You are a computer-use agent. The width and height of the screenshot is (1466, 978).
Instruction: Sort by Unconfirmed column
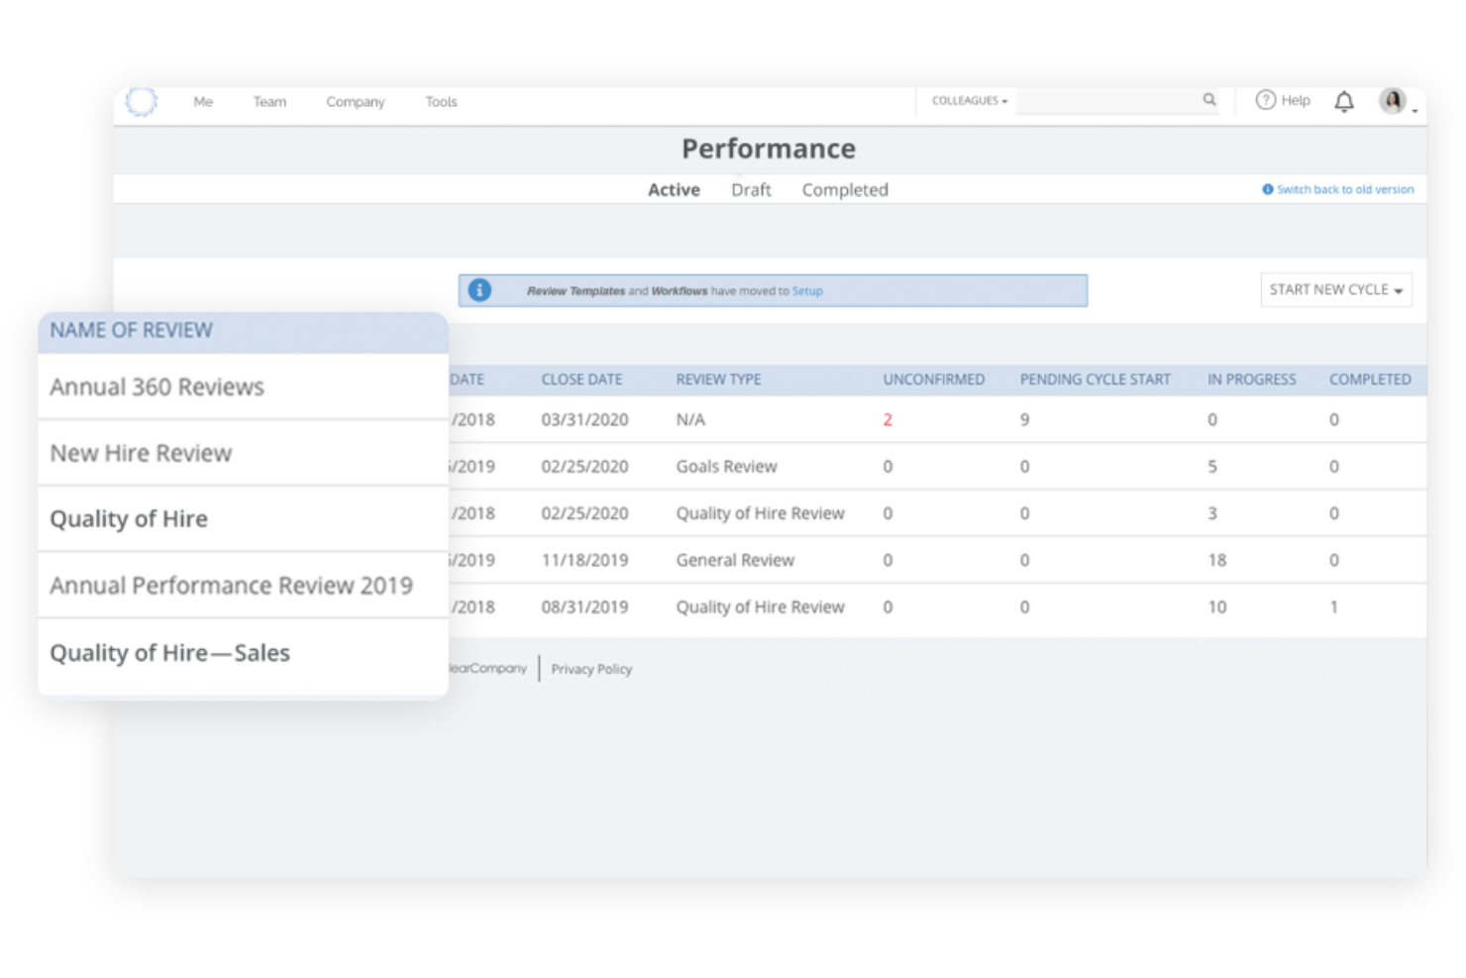coord(933,380)
